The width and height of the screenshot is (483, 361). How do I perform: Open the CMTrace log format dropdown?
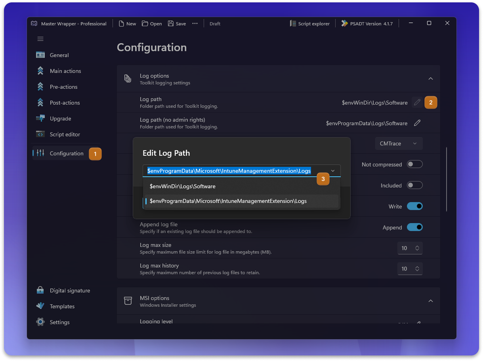(399, 143)
